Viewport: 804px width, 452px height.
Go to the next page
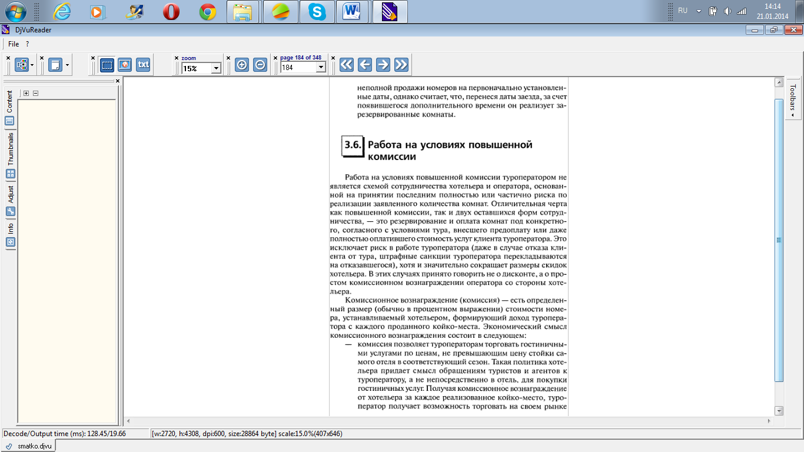[x=383, y=65]
